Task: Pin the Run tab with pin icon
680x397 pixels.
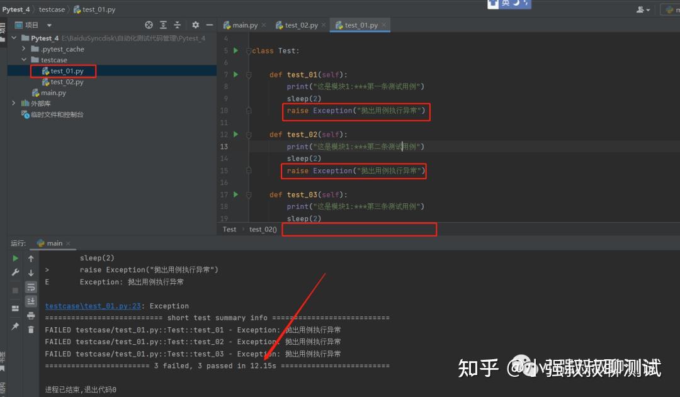Action: pyautogui.click(x=15, y=326)
